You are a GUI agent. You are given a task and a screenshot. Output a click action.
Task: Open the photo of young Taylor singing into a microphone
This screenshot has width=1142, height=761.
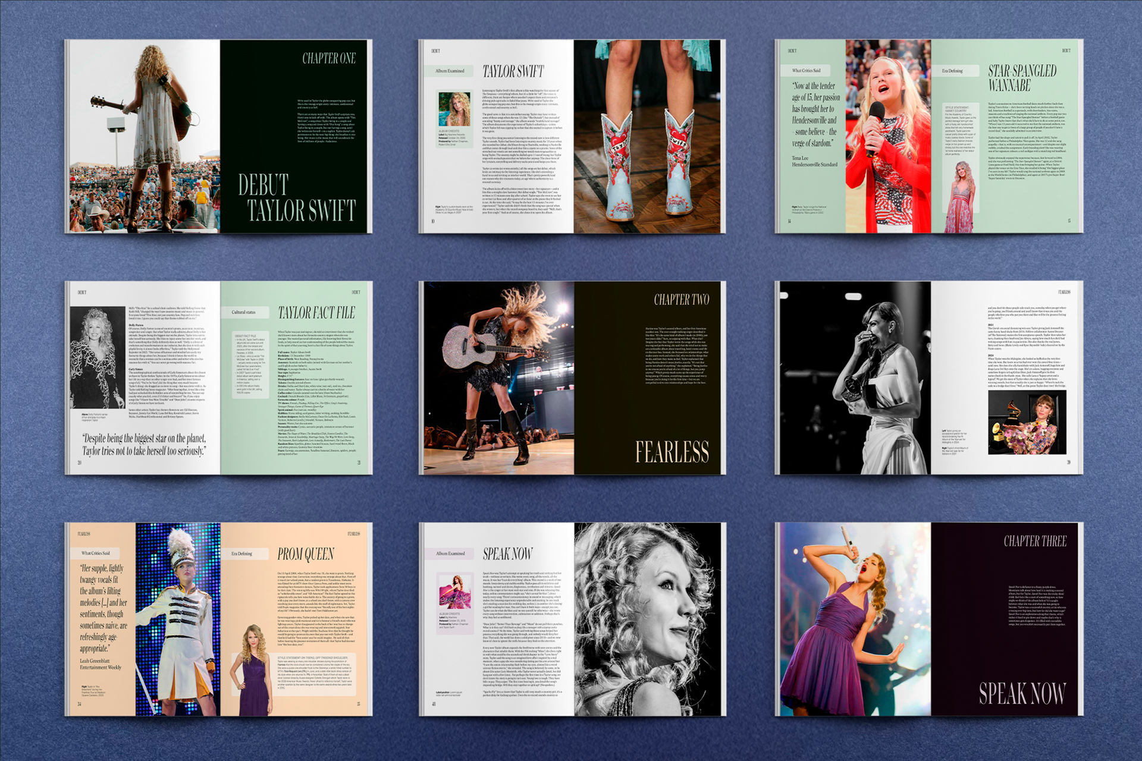pyautogui.click(x=888, y=136)
